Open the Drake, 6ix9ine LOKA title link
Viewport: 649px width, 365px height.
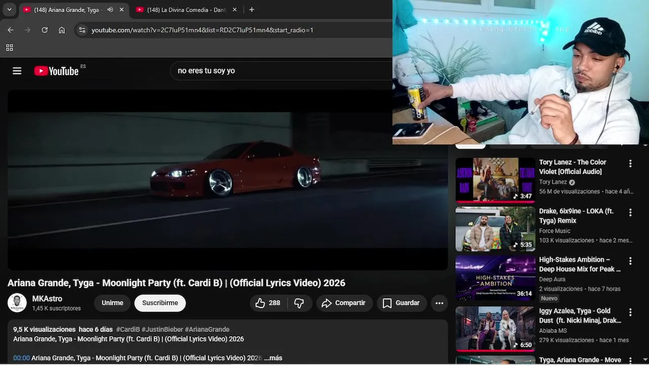(576, 215)
